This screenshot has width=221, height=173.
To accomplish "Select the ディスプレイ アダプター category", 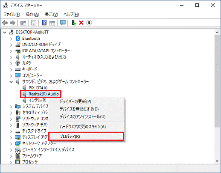I will coord(35,137).
